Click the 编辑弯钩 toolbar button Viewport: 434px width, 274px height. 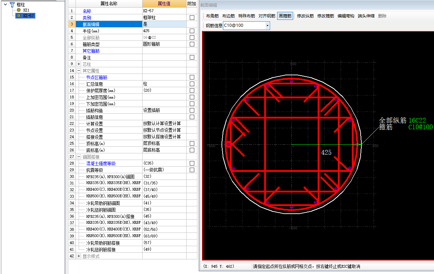346,16
